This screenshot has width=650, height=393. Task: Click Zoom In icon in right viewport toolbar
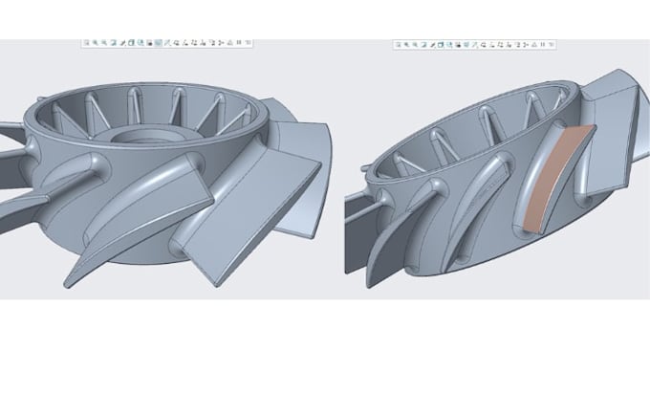pyautogui.click(x=406, y=44)
